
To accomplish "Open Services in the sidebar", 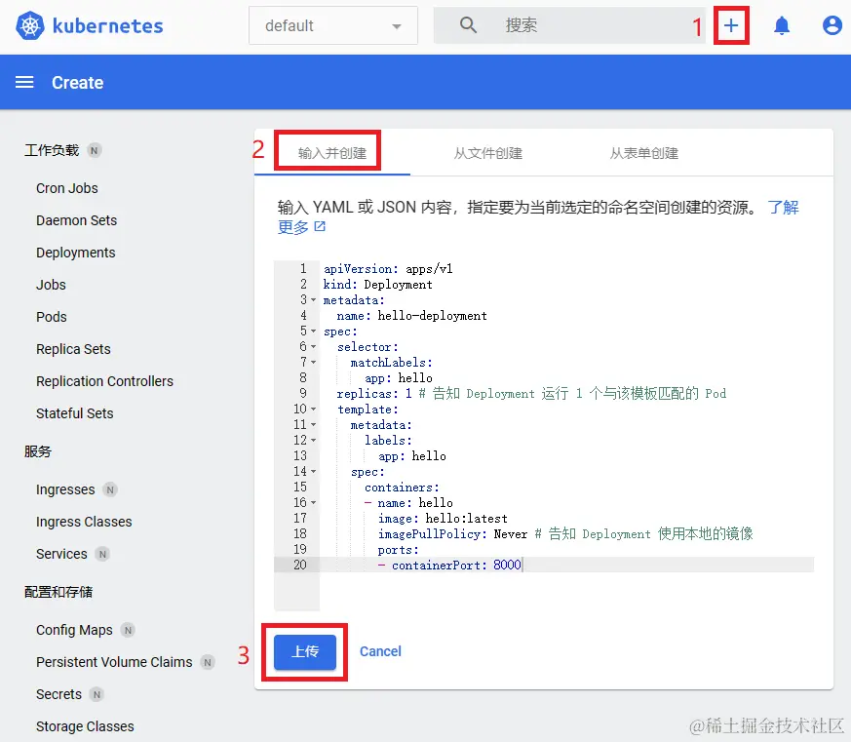I will click(61, 554).
